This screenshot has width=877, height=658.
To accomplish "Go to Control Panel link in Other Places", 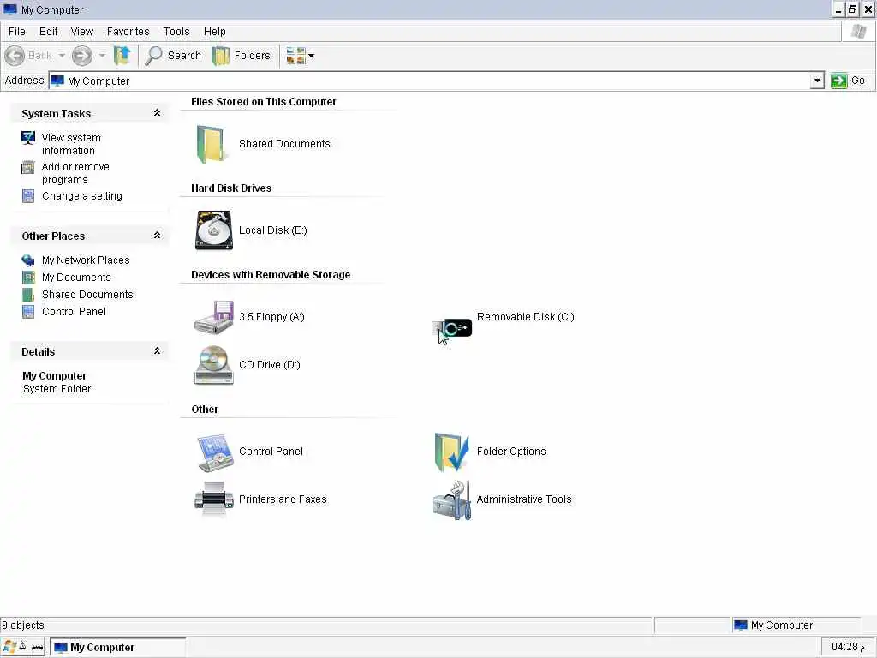I will (74, 312).
